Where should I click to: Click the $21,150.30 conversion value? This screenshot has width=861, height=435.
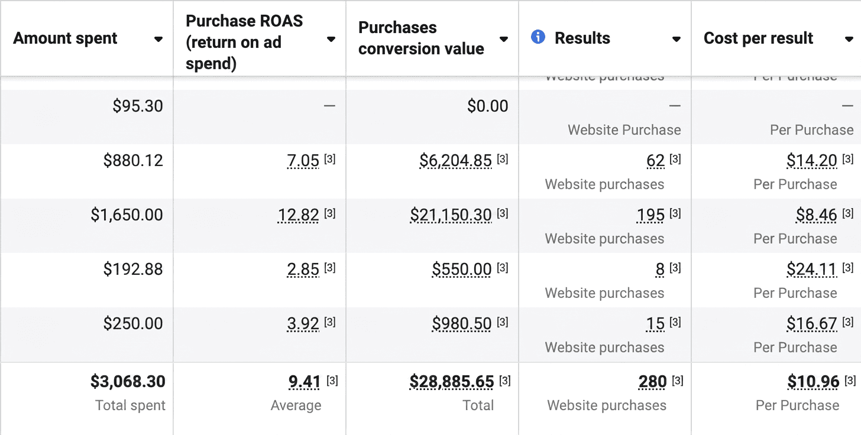click(x=451, y=215)
